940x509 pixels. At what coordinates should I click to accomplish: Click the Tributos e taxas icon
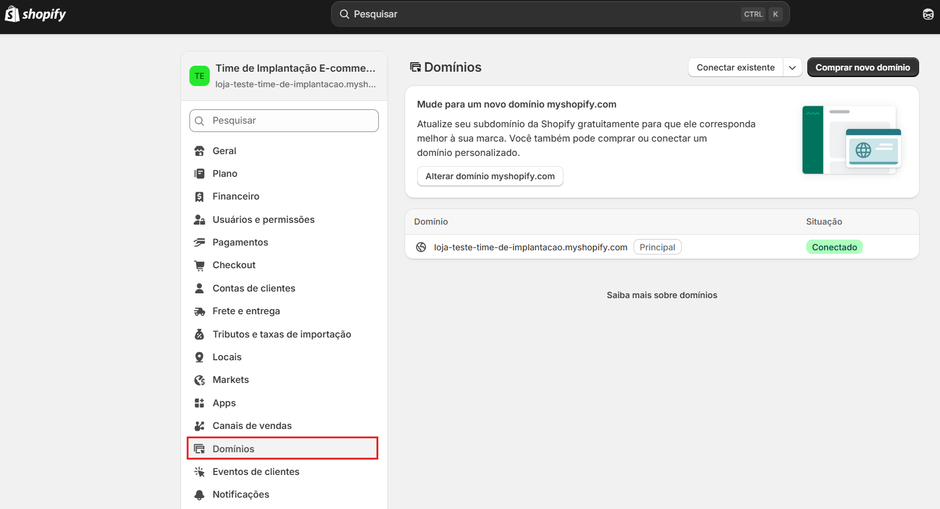pyautogui.click(x=200, y=335)
